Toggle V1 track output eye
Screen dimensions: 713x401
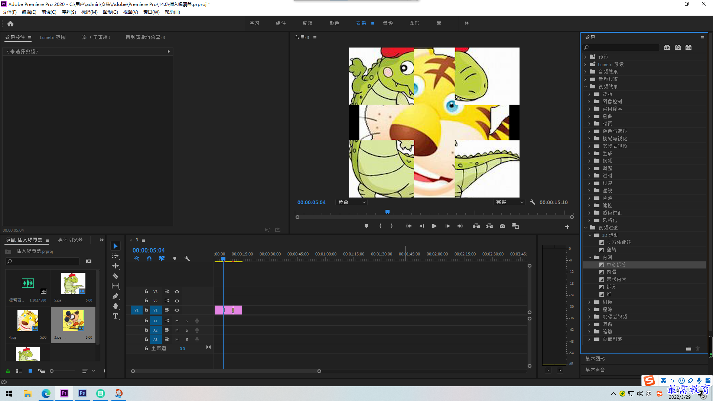click(x=177, y=310)
